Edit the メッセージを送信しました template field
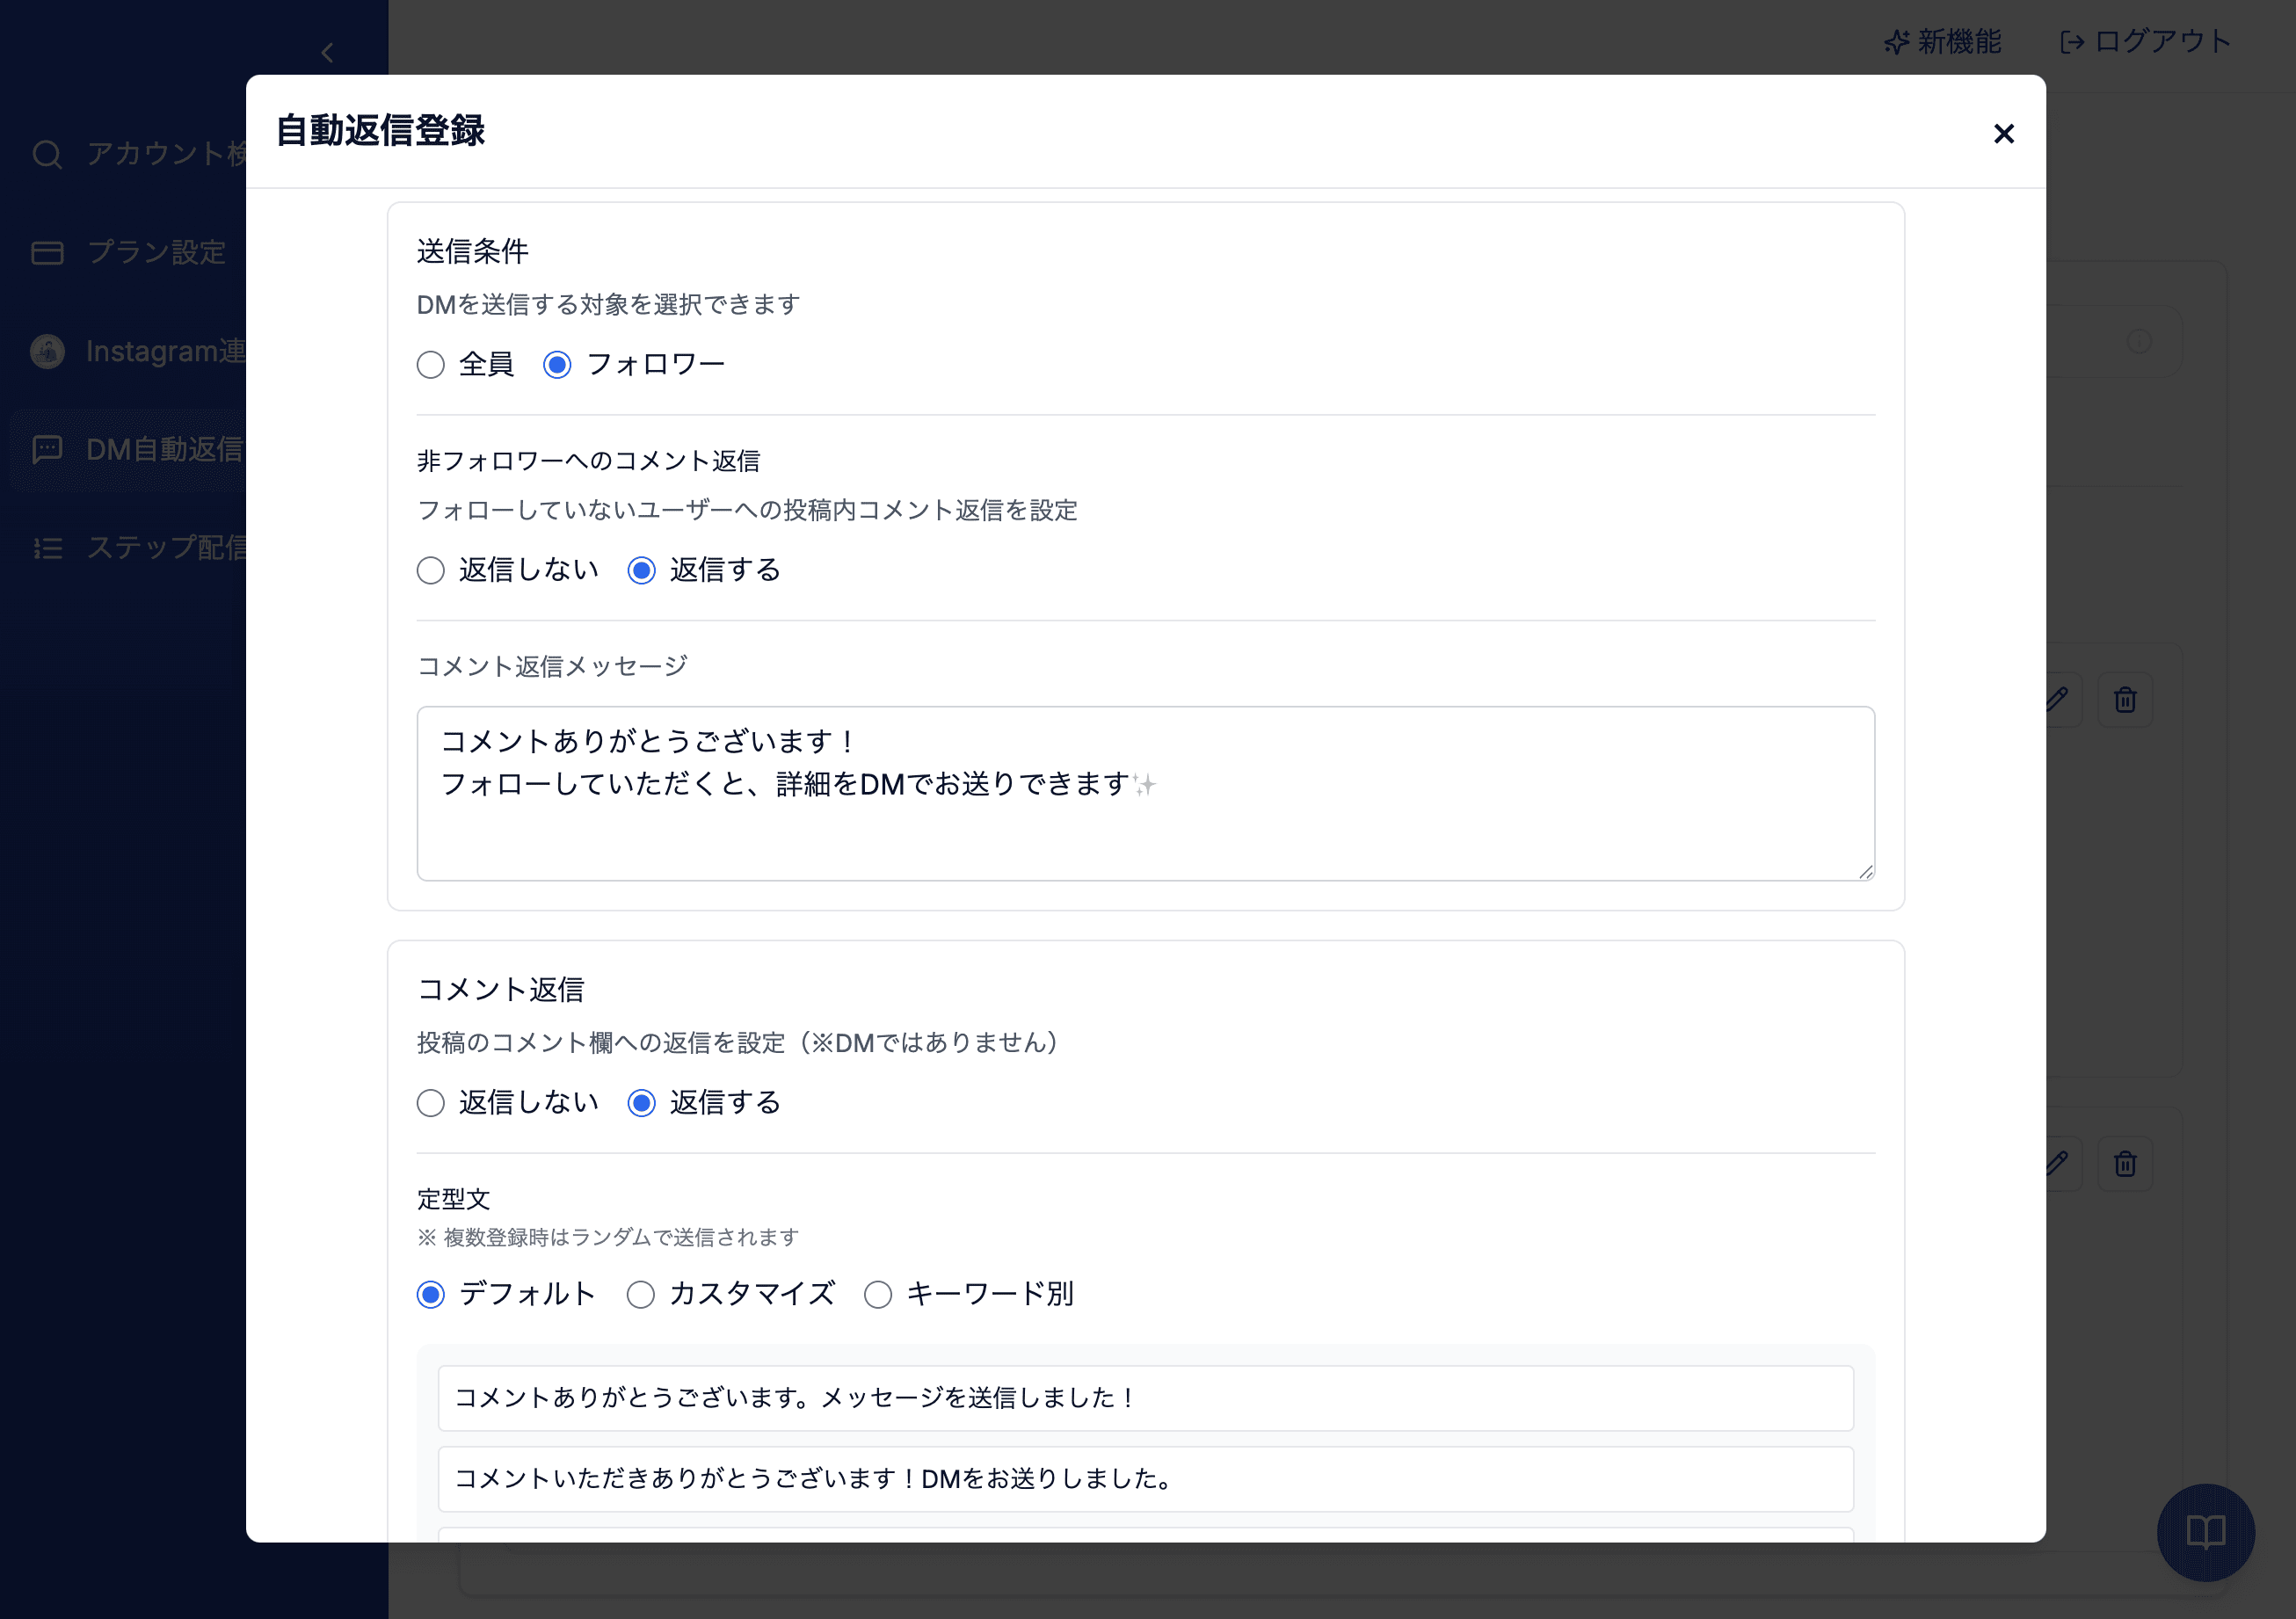2296x1619 pixels. pyautogui.click(x=1145, y=1398)
